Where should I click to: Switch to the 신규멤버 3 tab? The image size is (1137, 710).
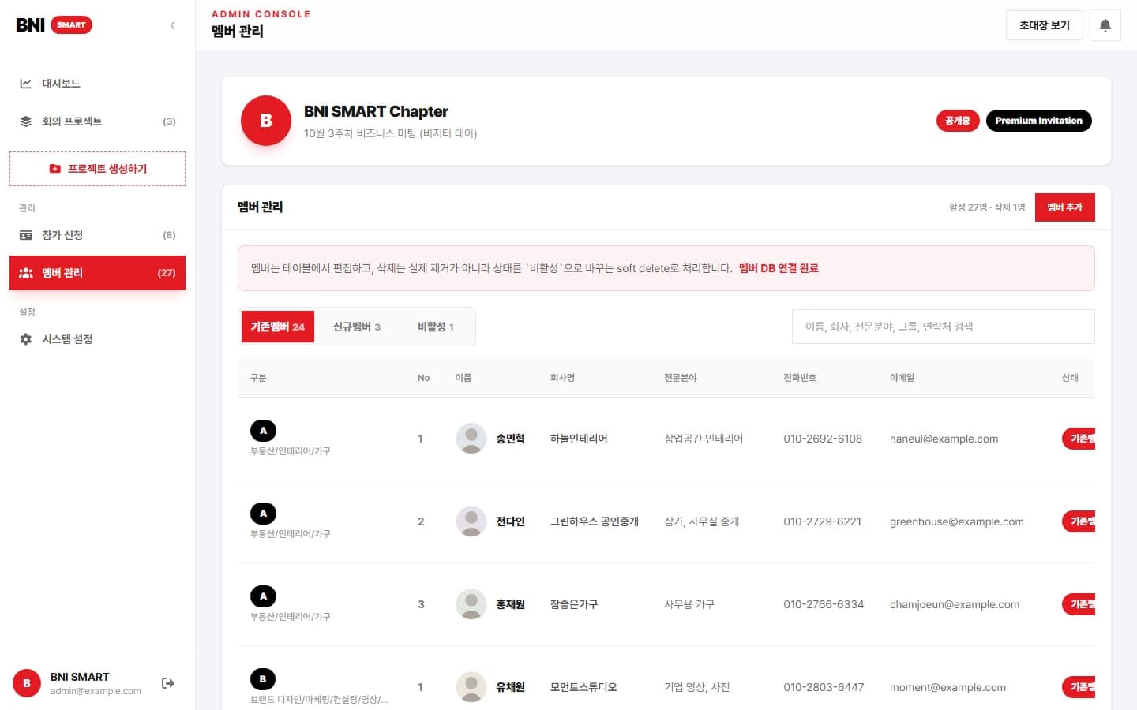tap(357, 327)
